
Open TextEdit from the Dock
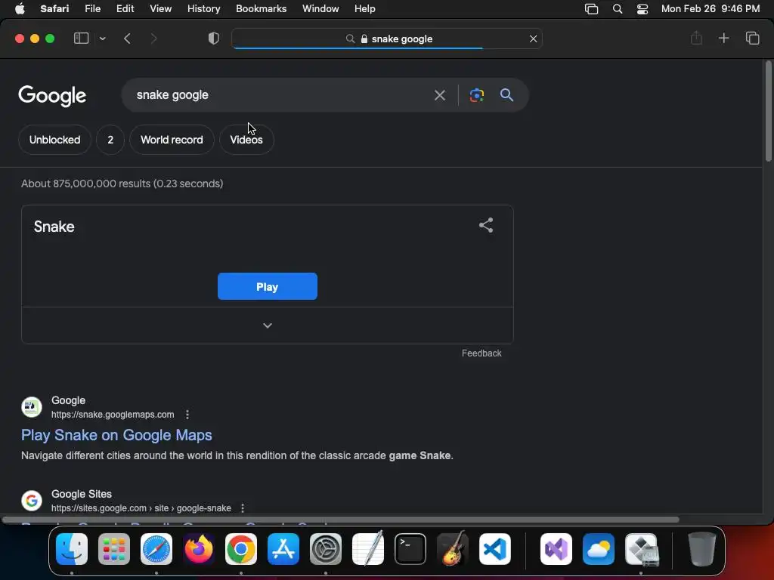pos(368,549)
